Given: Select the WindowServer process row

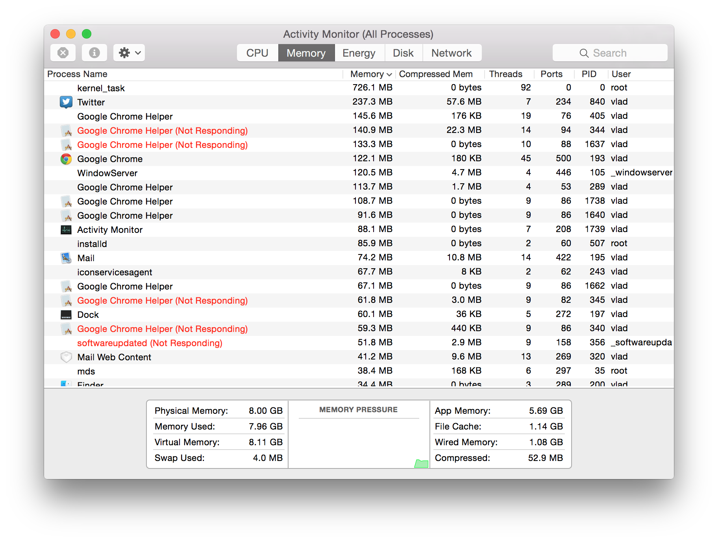Looking at the screenshot, I should coord(359,173).
